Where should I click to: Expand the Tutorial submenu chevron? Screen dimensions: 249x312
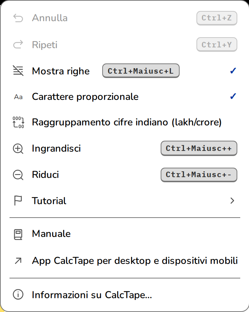(232, 200)
